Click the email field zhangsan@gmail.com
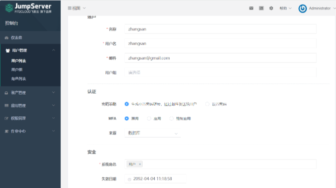Image resolution: width=336 pixels, height=188 pixels. (220, 58)
